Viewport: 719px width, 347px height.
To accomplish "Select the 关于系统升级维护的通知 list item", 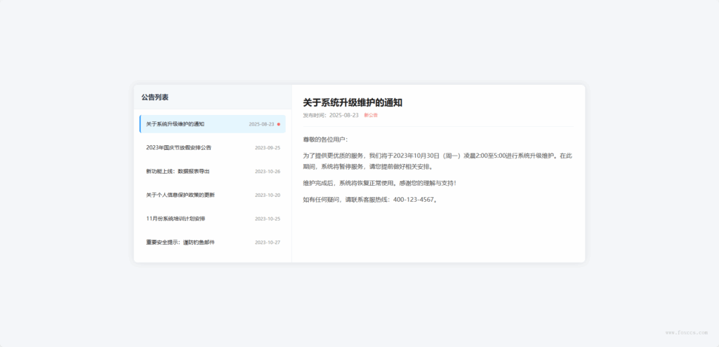I will point(175,124).
